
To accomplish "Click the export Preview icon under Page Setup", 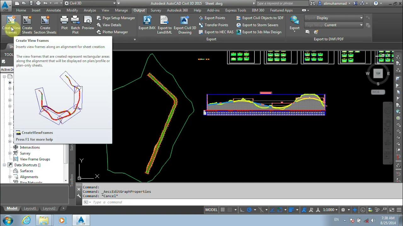I will [x=308, y=32].
